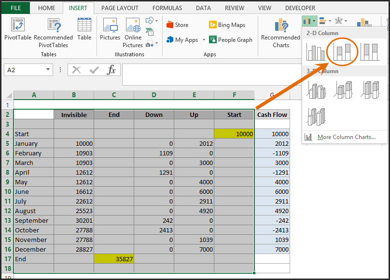Insert Pictures from file
This screenshot has width=390, height=280.
click(x=110, y=29)
